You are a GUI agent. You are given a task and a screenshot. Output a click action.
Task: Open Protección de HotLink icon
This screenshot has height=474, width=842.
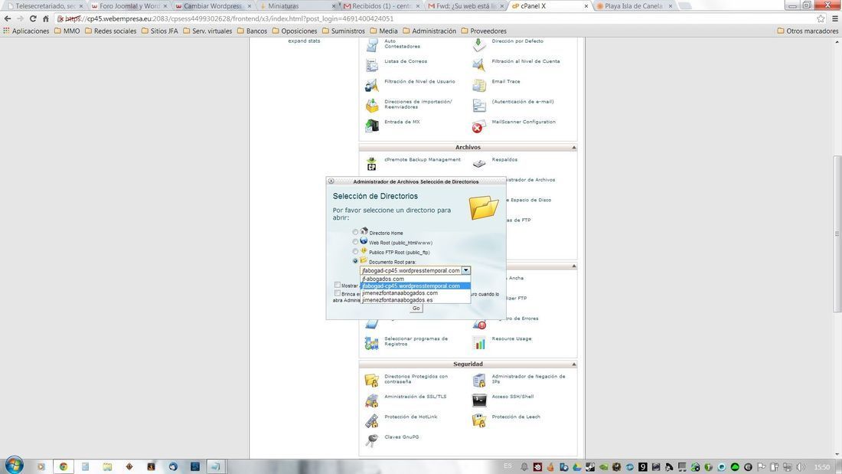tap(371, 421)
